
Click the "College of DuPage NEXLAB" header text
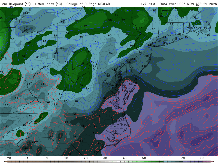[88, 4]
